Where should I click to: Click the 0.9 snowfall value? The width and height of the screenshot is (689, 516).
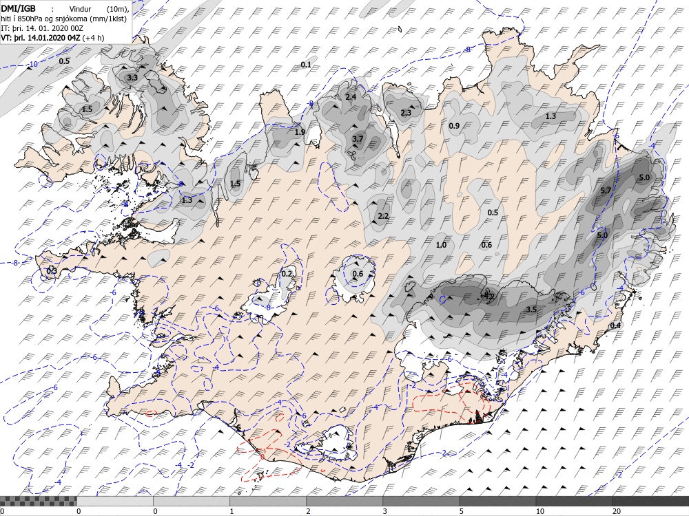coord(454,126)
